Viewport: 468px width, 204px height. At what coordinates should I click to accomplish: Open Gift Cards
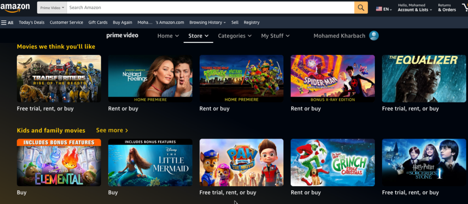(98, 22)
